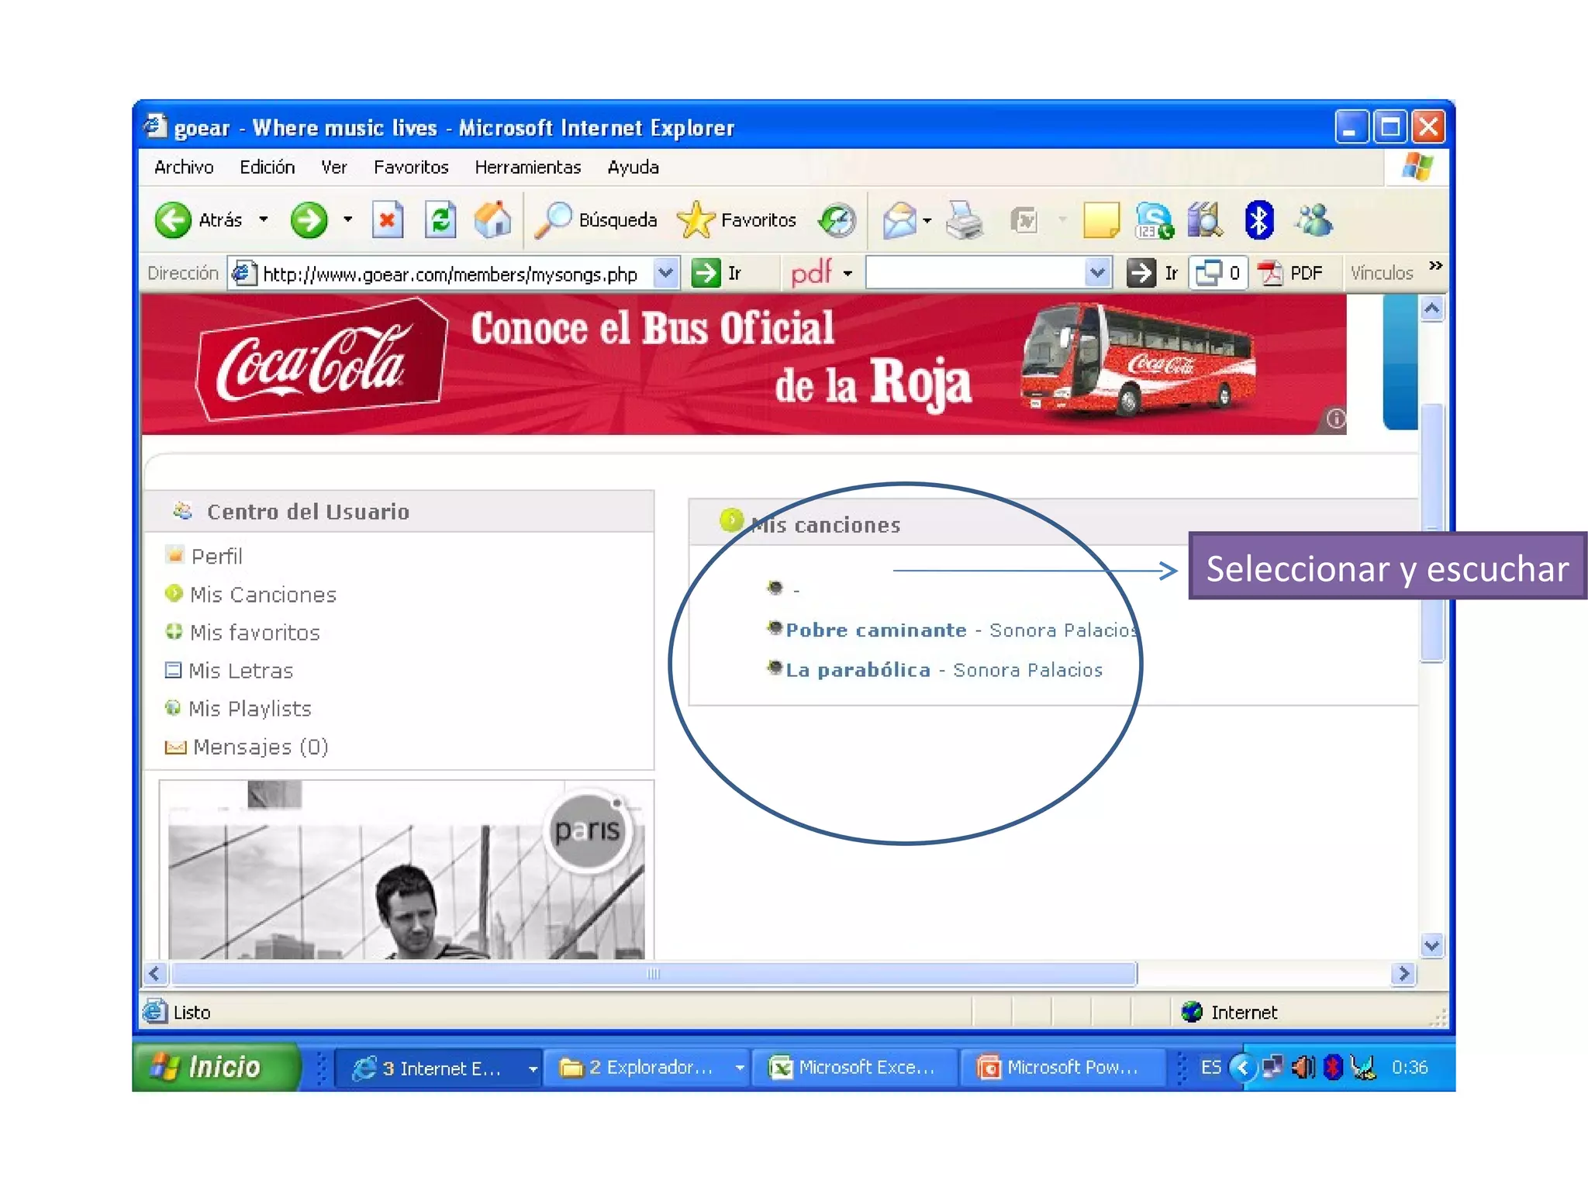Expand the Vínculos links chevron
This screenshot has width=1588, height=1191.
click(x=1435, y=266)
